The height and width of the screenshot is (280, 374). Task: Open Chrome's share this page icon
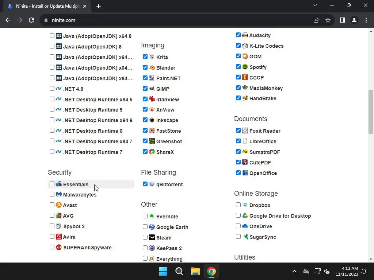click(316, 20)
